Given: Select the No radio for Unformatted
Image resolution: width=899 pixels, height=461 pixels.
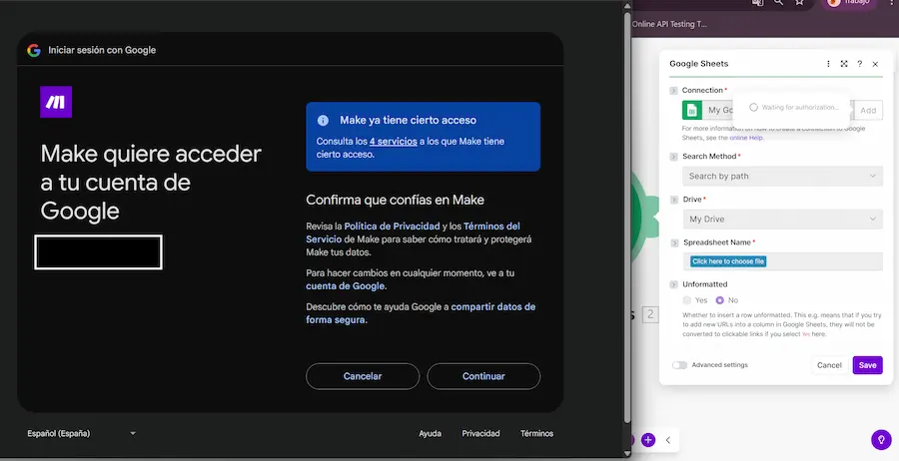Looking at the screenshot, I should click(719, 300).
